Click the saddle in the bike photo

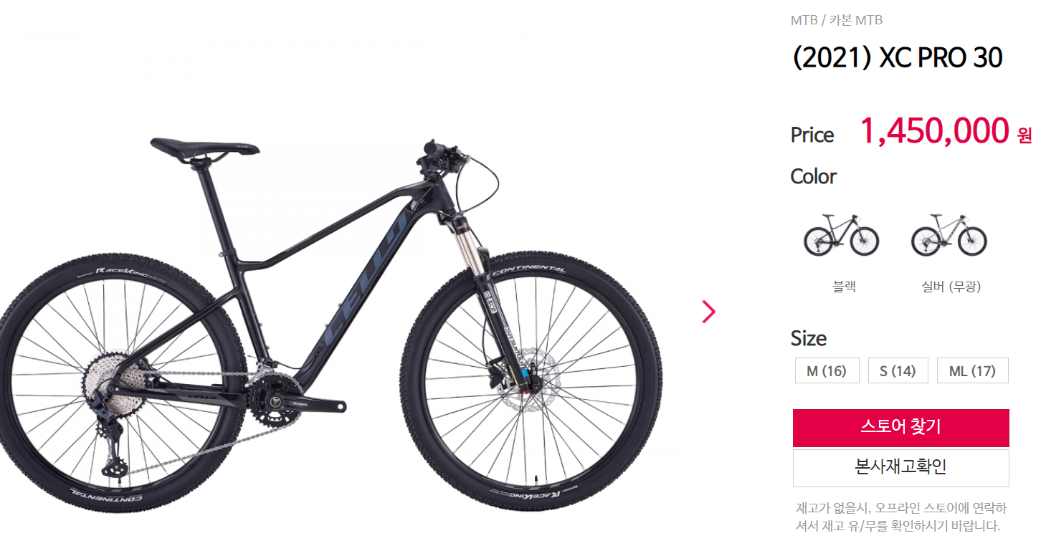point(204,145)
